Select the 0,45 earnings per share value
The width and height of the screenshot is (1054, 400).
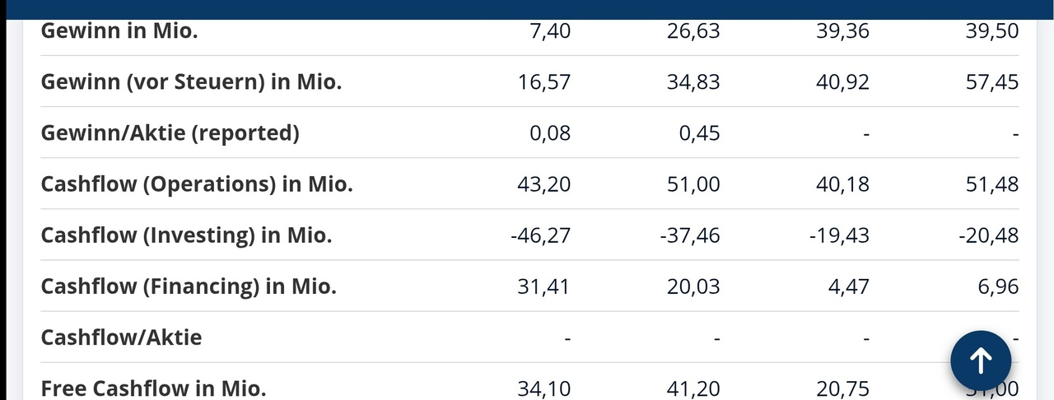[700, 133]
